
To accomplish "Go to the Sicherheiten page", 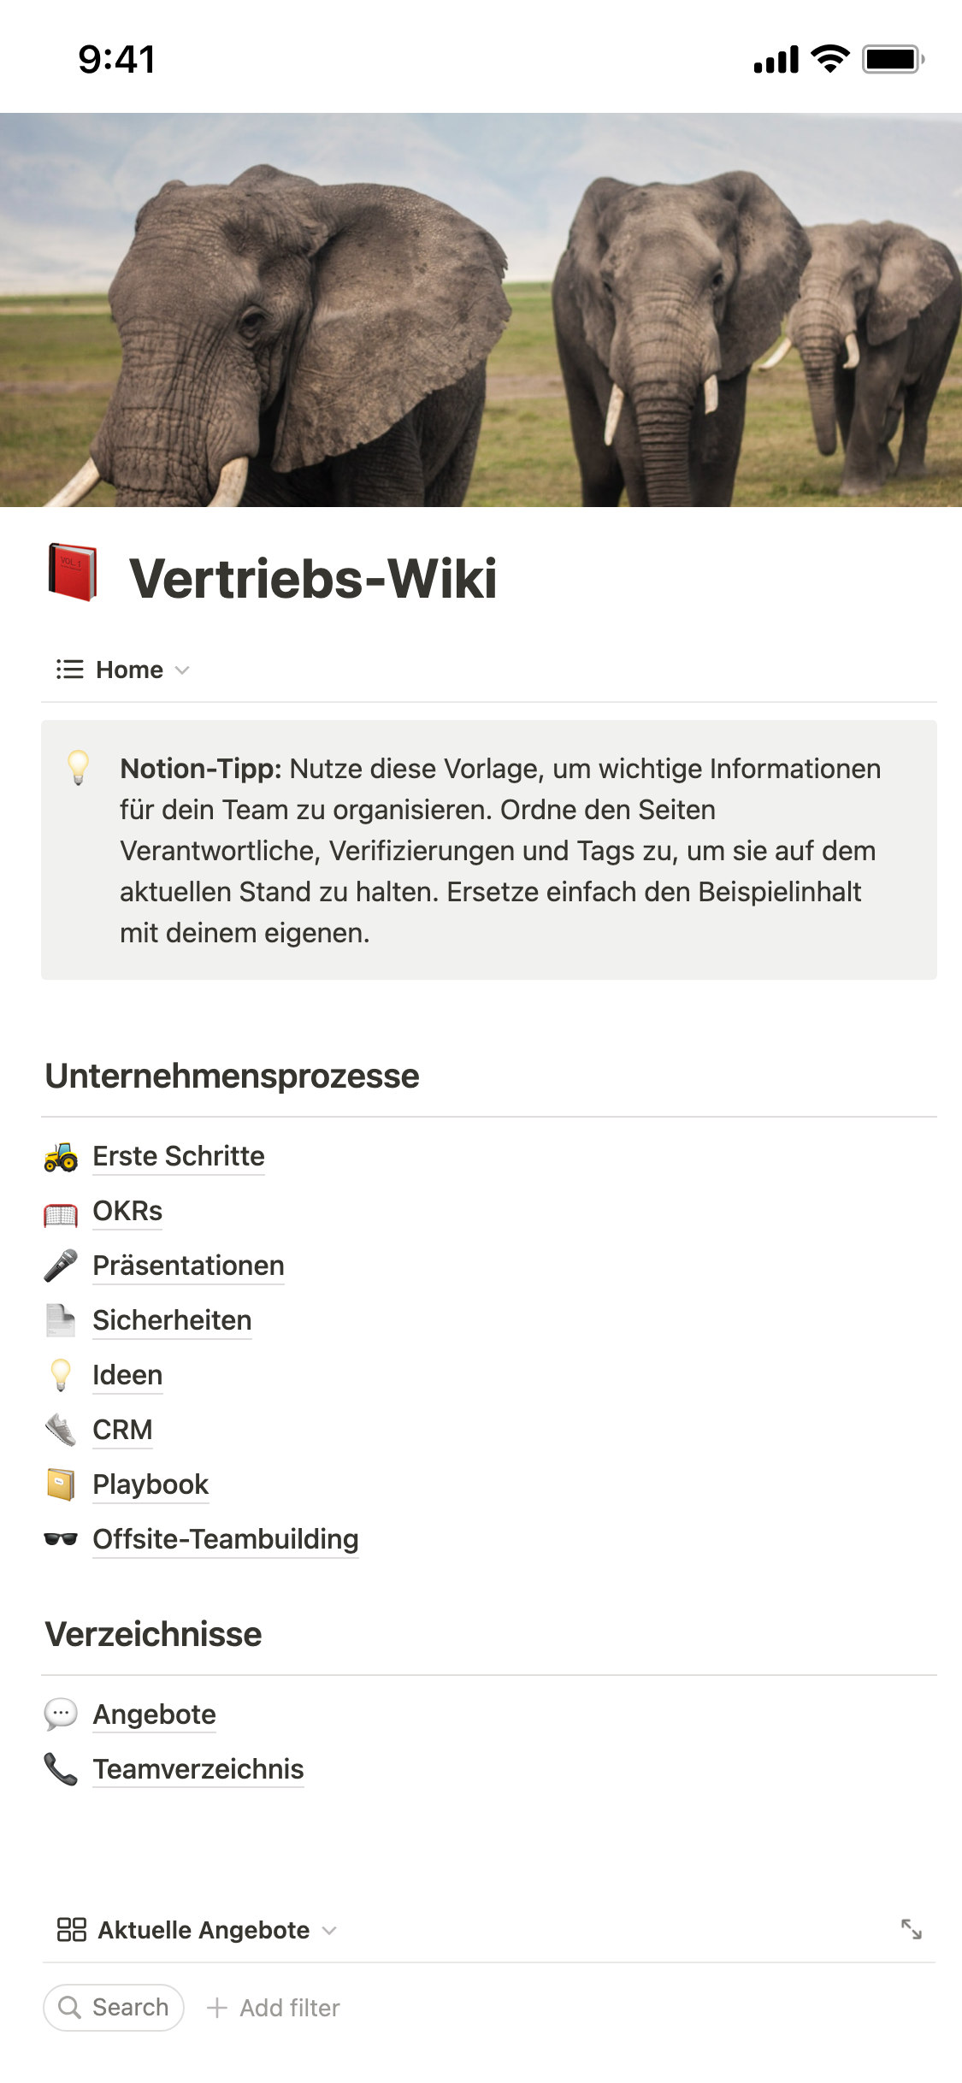I will pyautogui.click(x=172, y=1320).
